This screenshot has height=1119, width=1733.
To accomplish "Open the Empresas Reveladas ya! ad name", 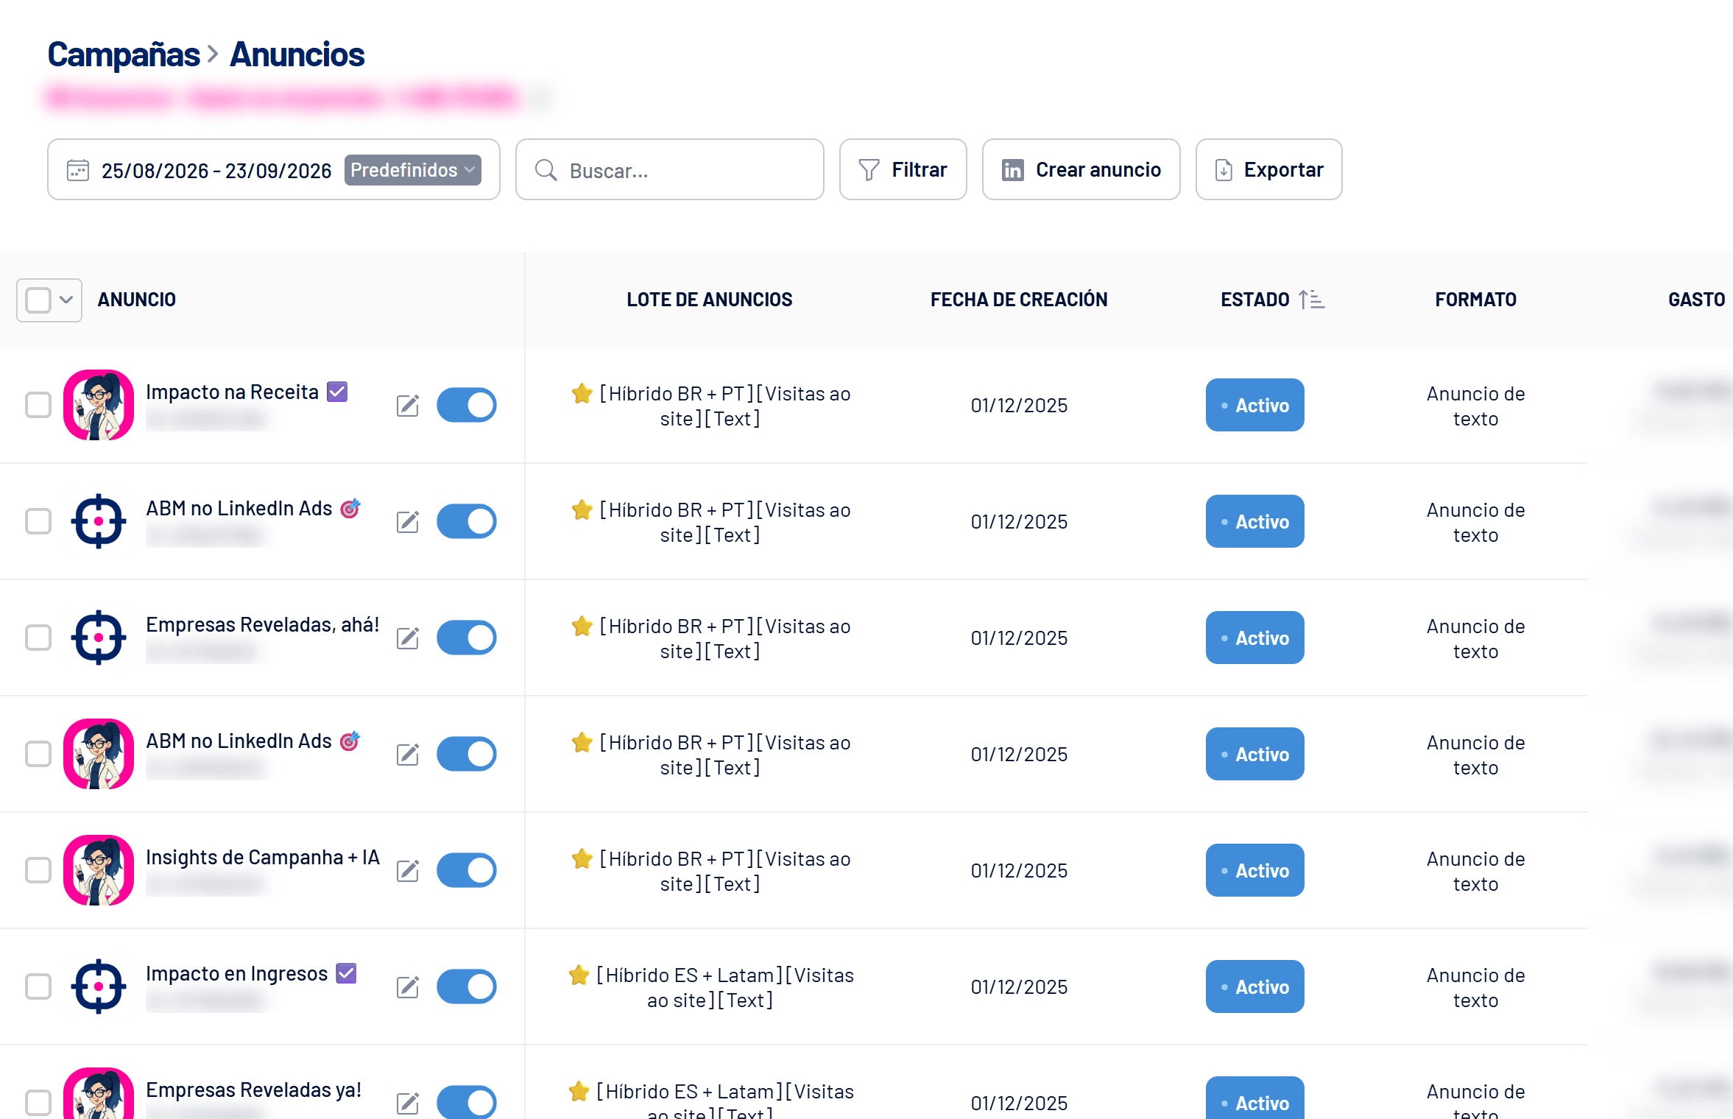I will click(x=253, y=1090).
